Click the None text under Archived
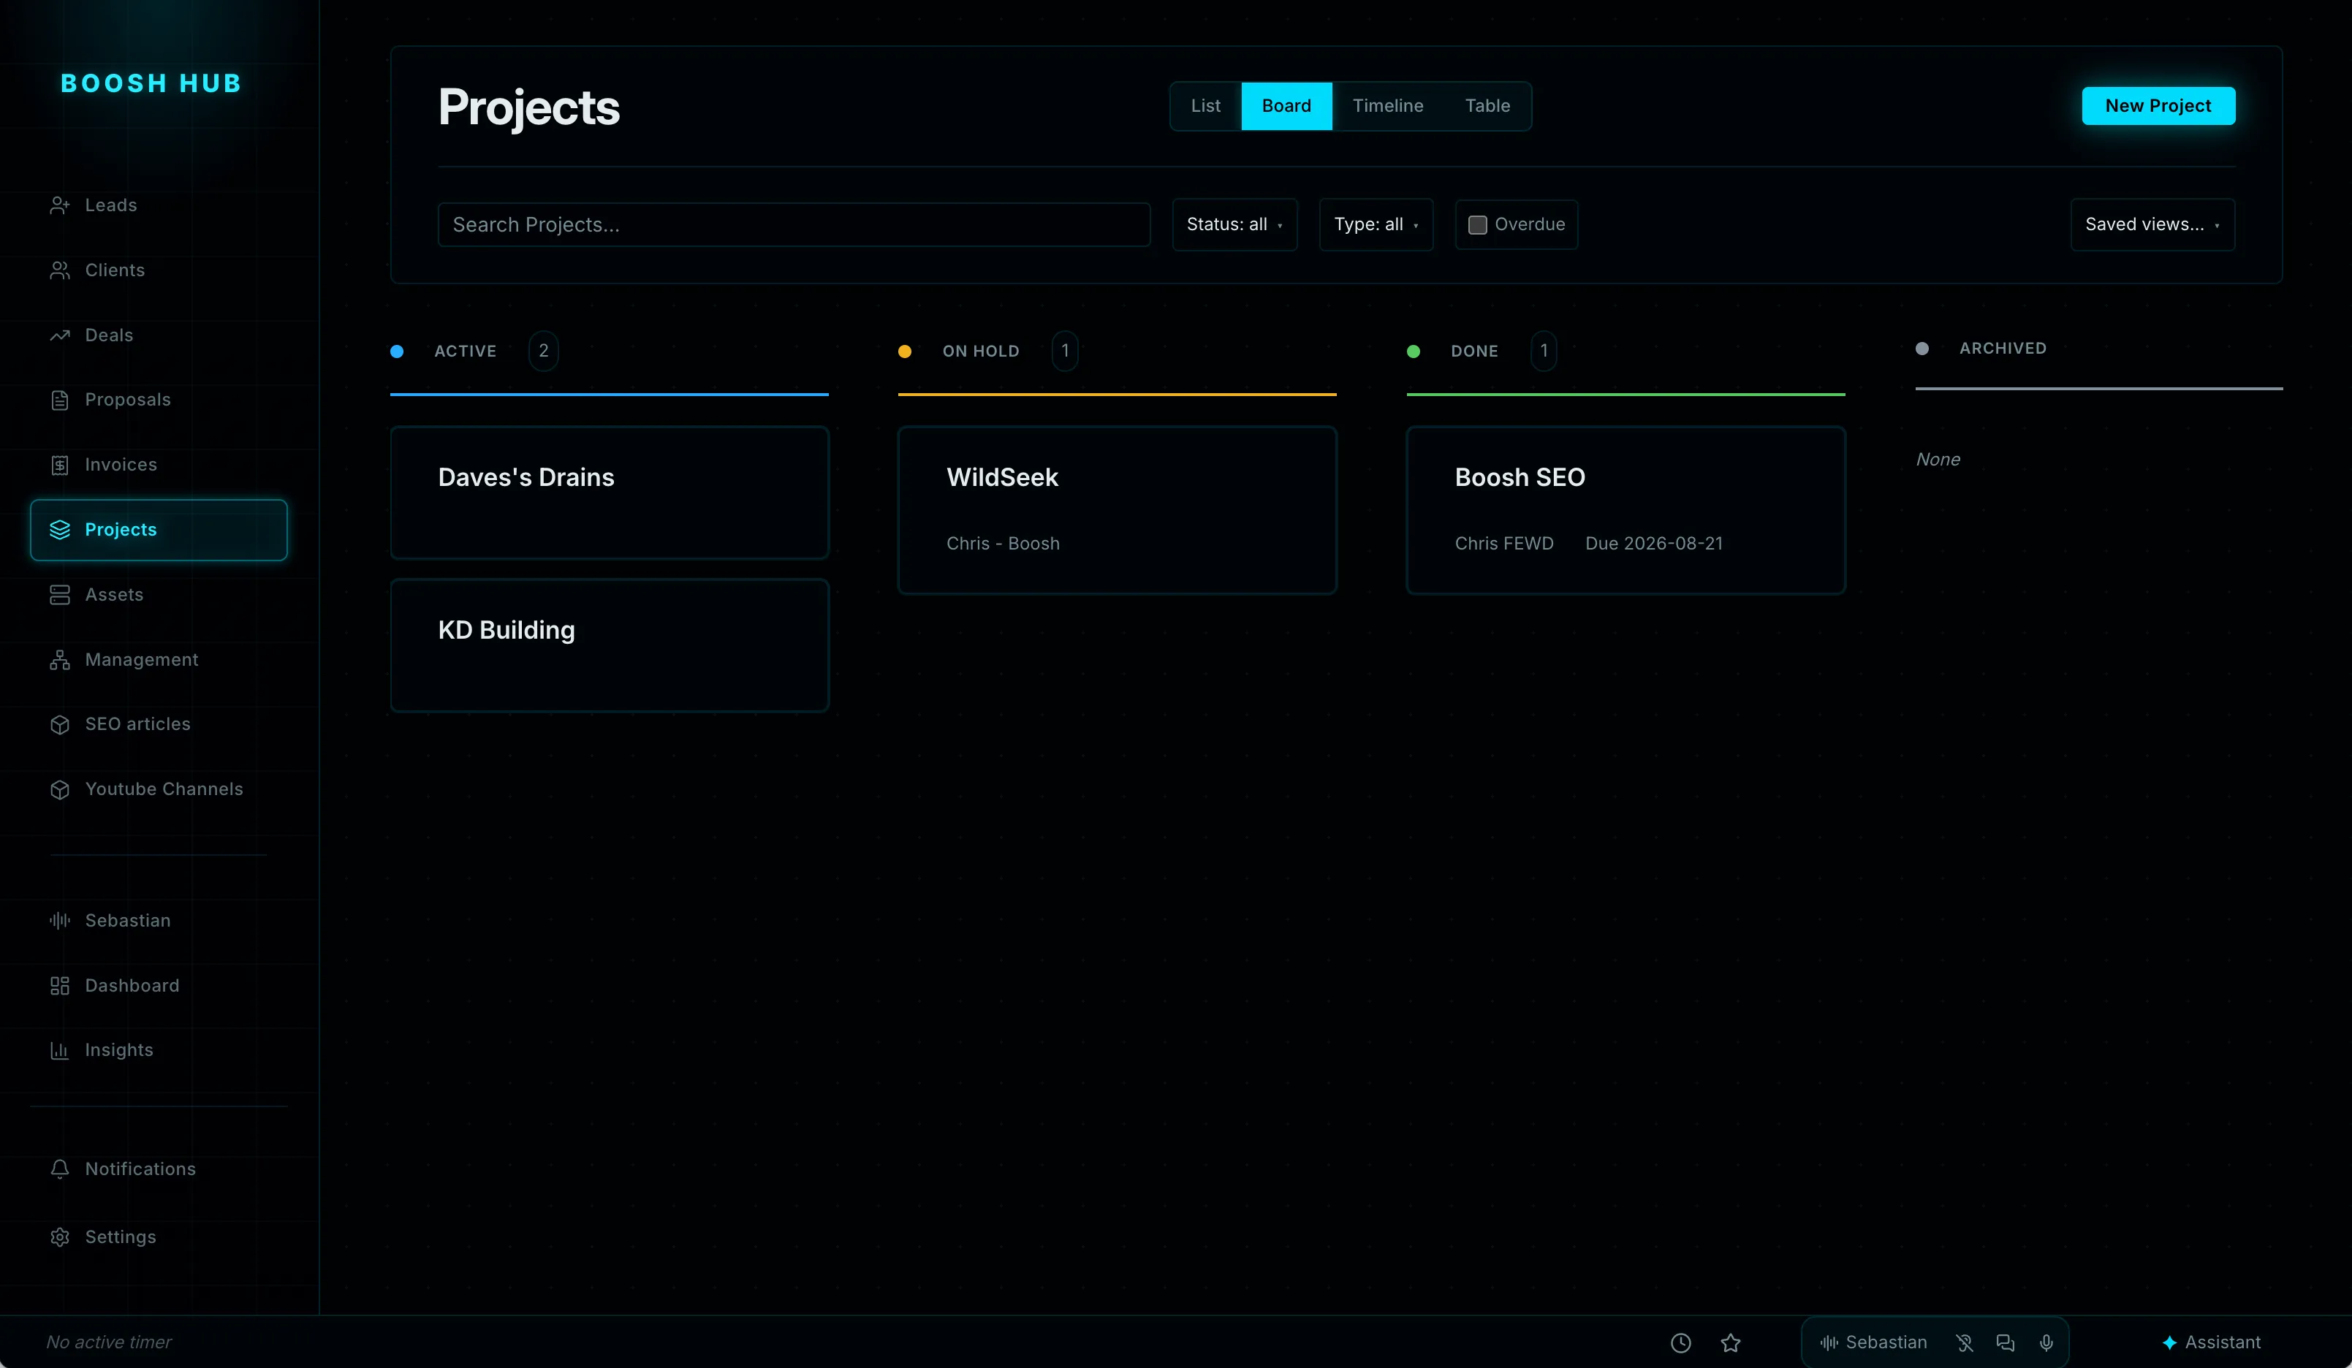This screenshot has width=2352, height=1368. (x=1938, y=460)
